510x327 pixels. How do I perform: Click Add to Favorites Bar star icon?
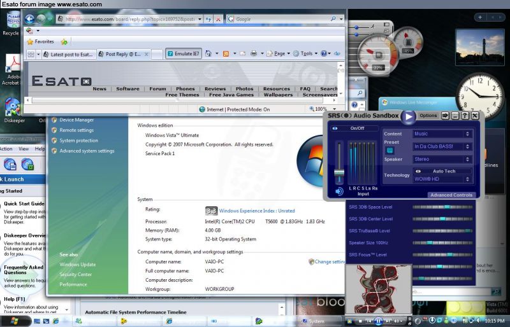tap(64, 41)
